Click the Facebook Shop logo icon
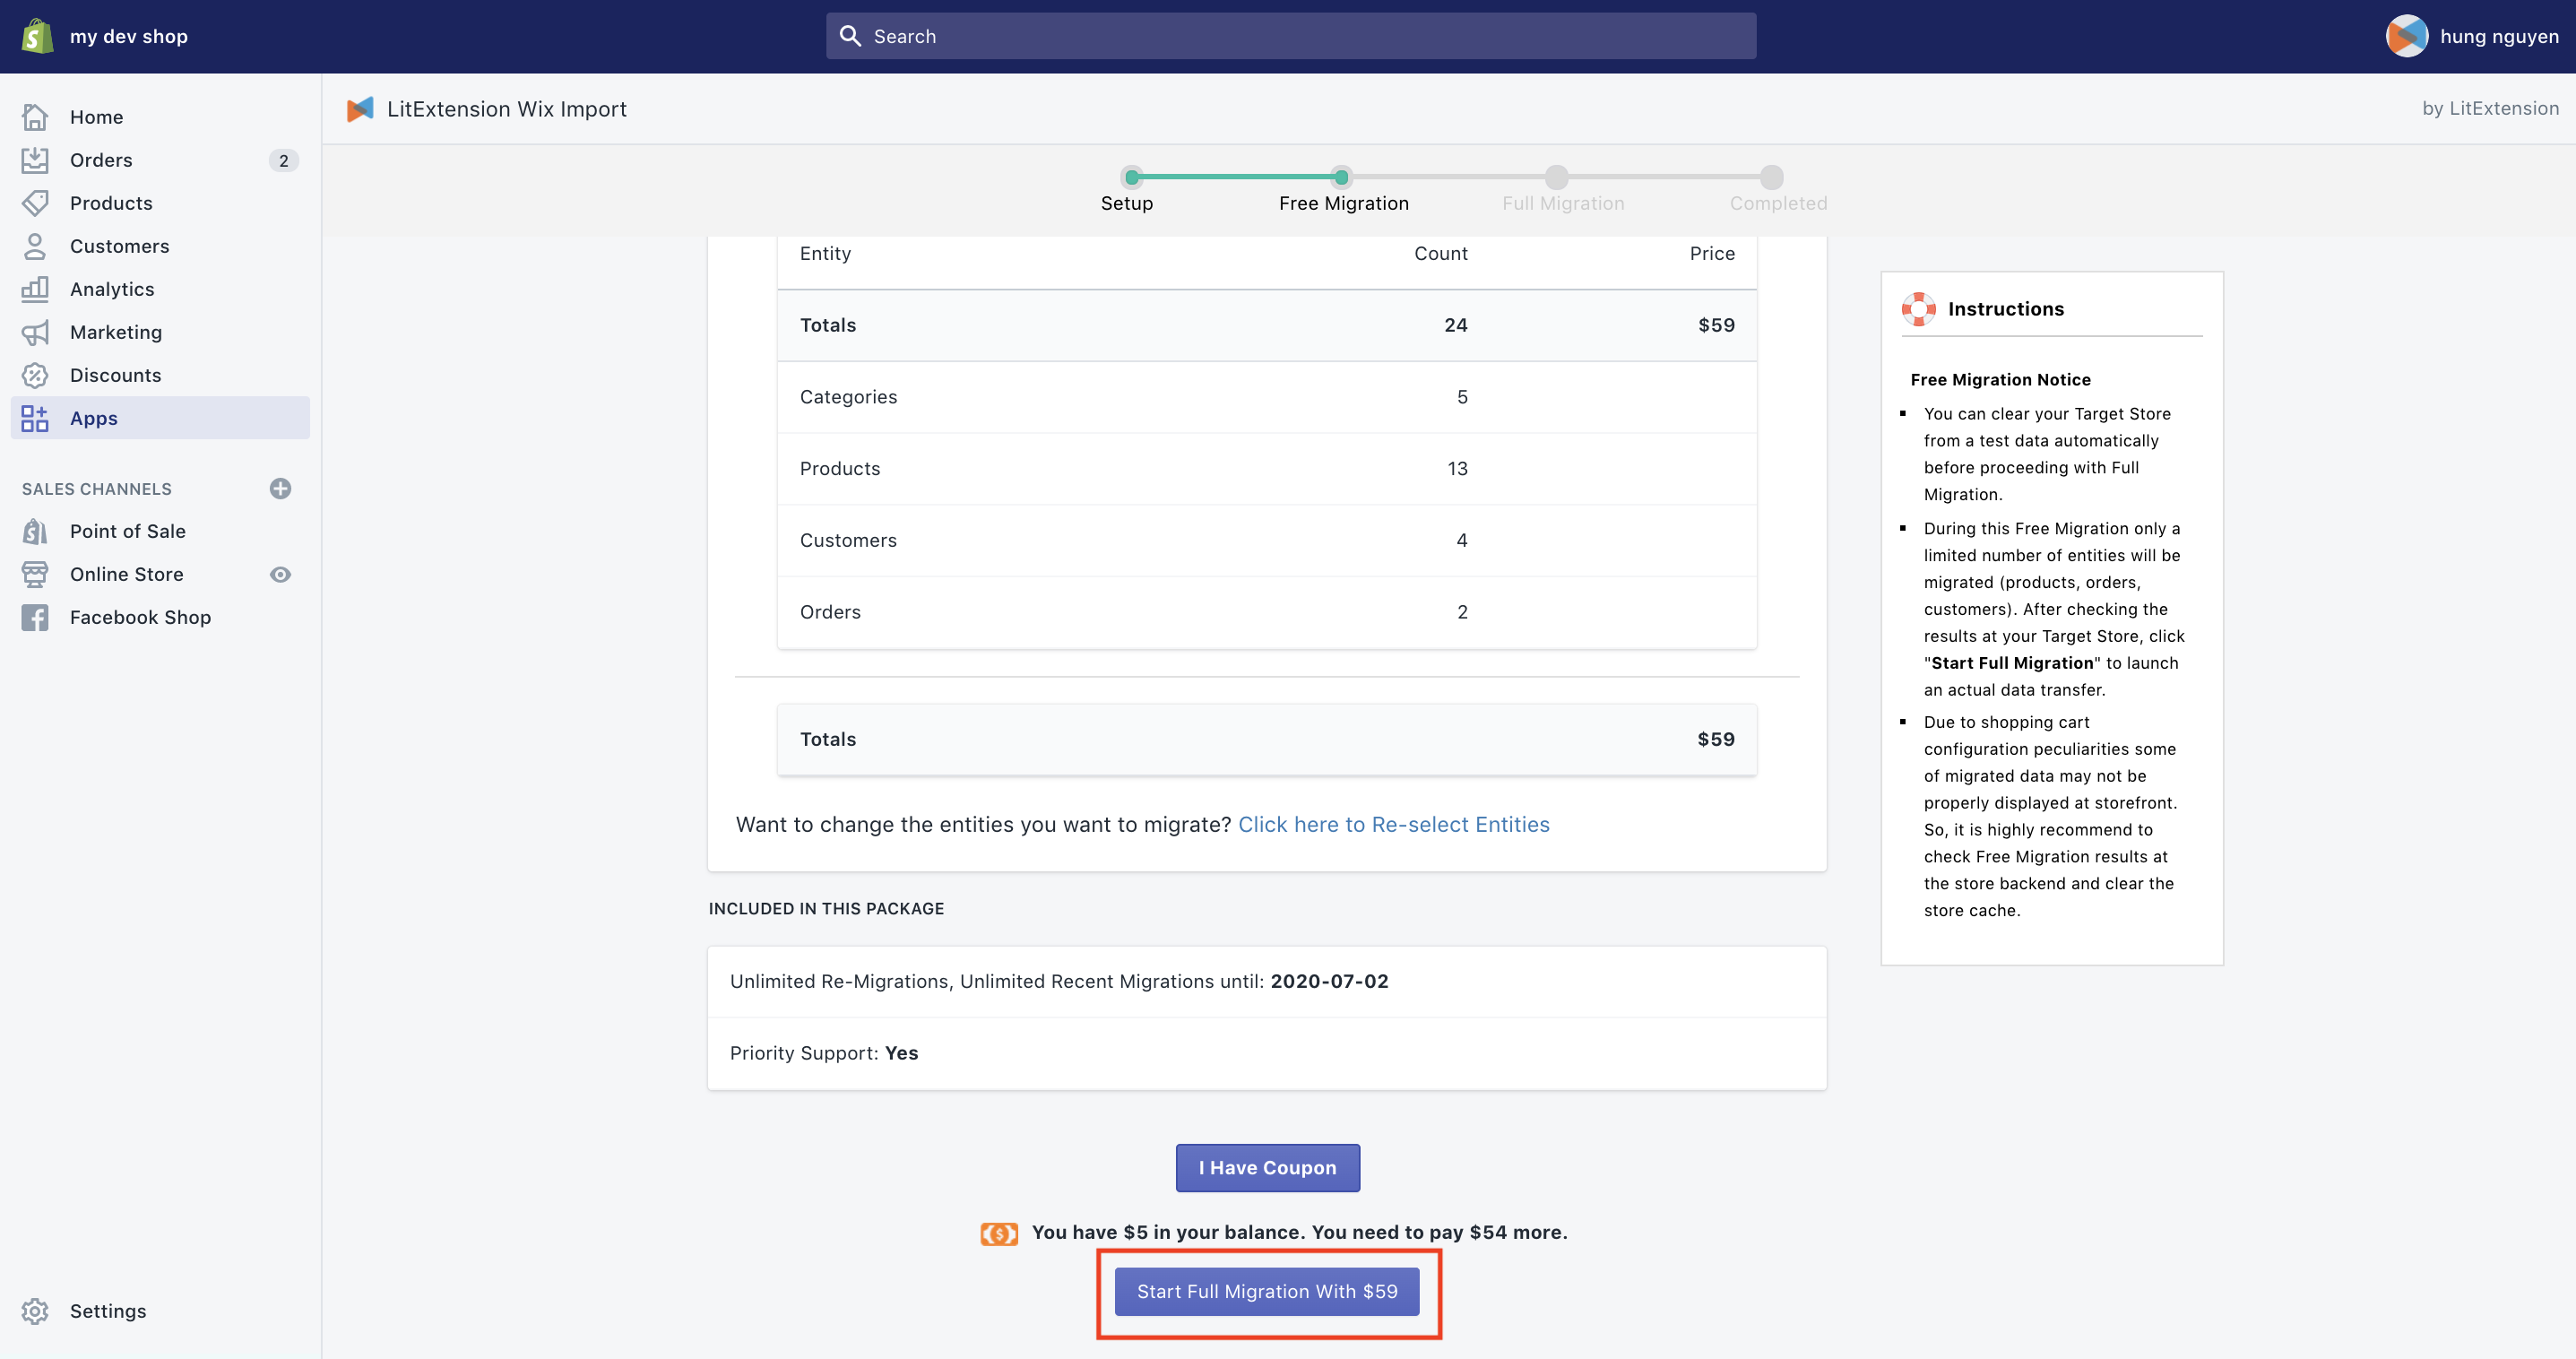The image size is (2576, 1359). click(x=35, y=617)
